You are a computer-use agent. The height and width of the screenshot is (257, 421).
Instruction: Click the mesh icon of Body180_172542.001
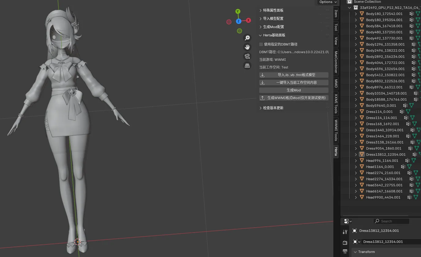pos(362,14)
